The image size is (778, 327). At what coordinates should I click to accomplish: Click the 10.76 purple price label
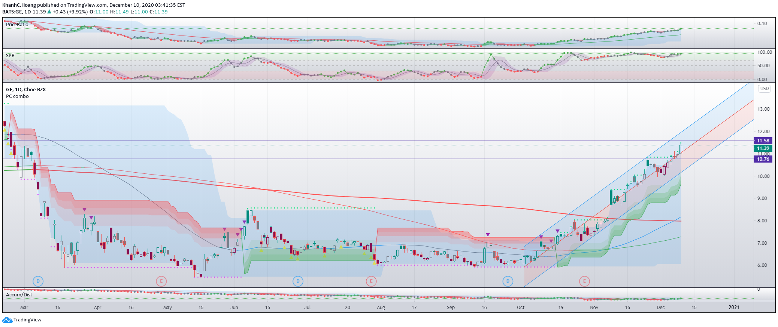tap(763, 159)
